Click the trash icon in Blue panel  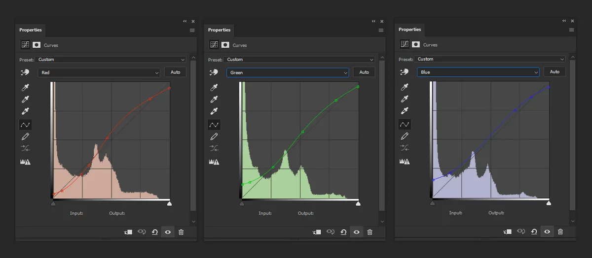[x=560, y=231]
